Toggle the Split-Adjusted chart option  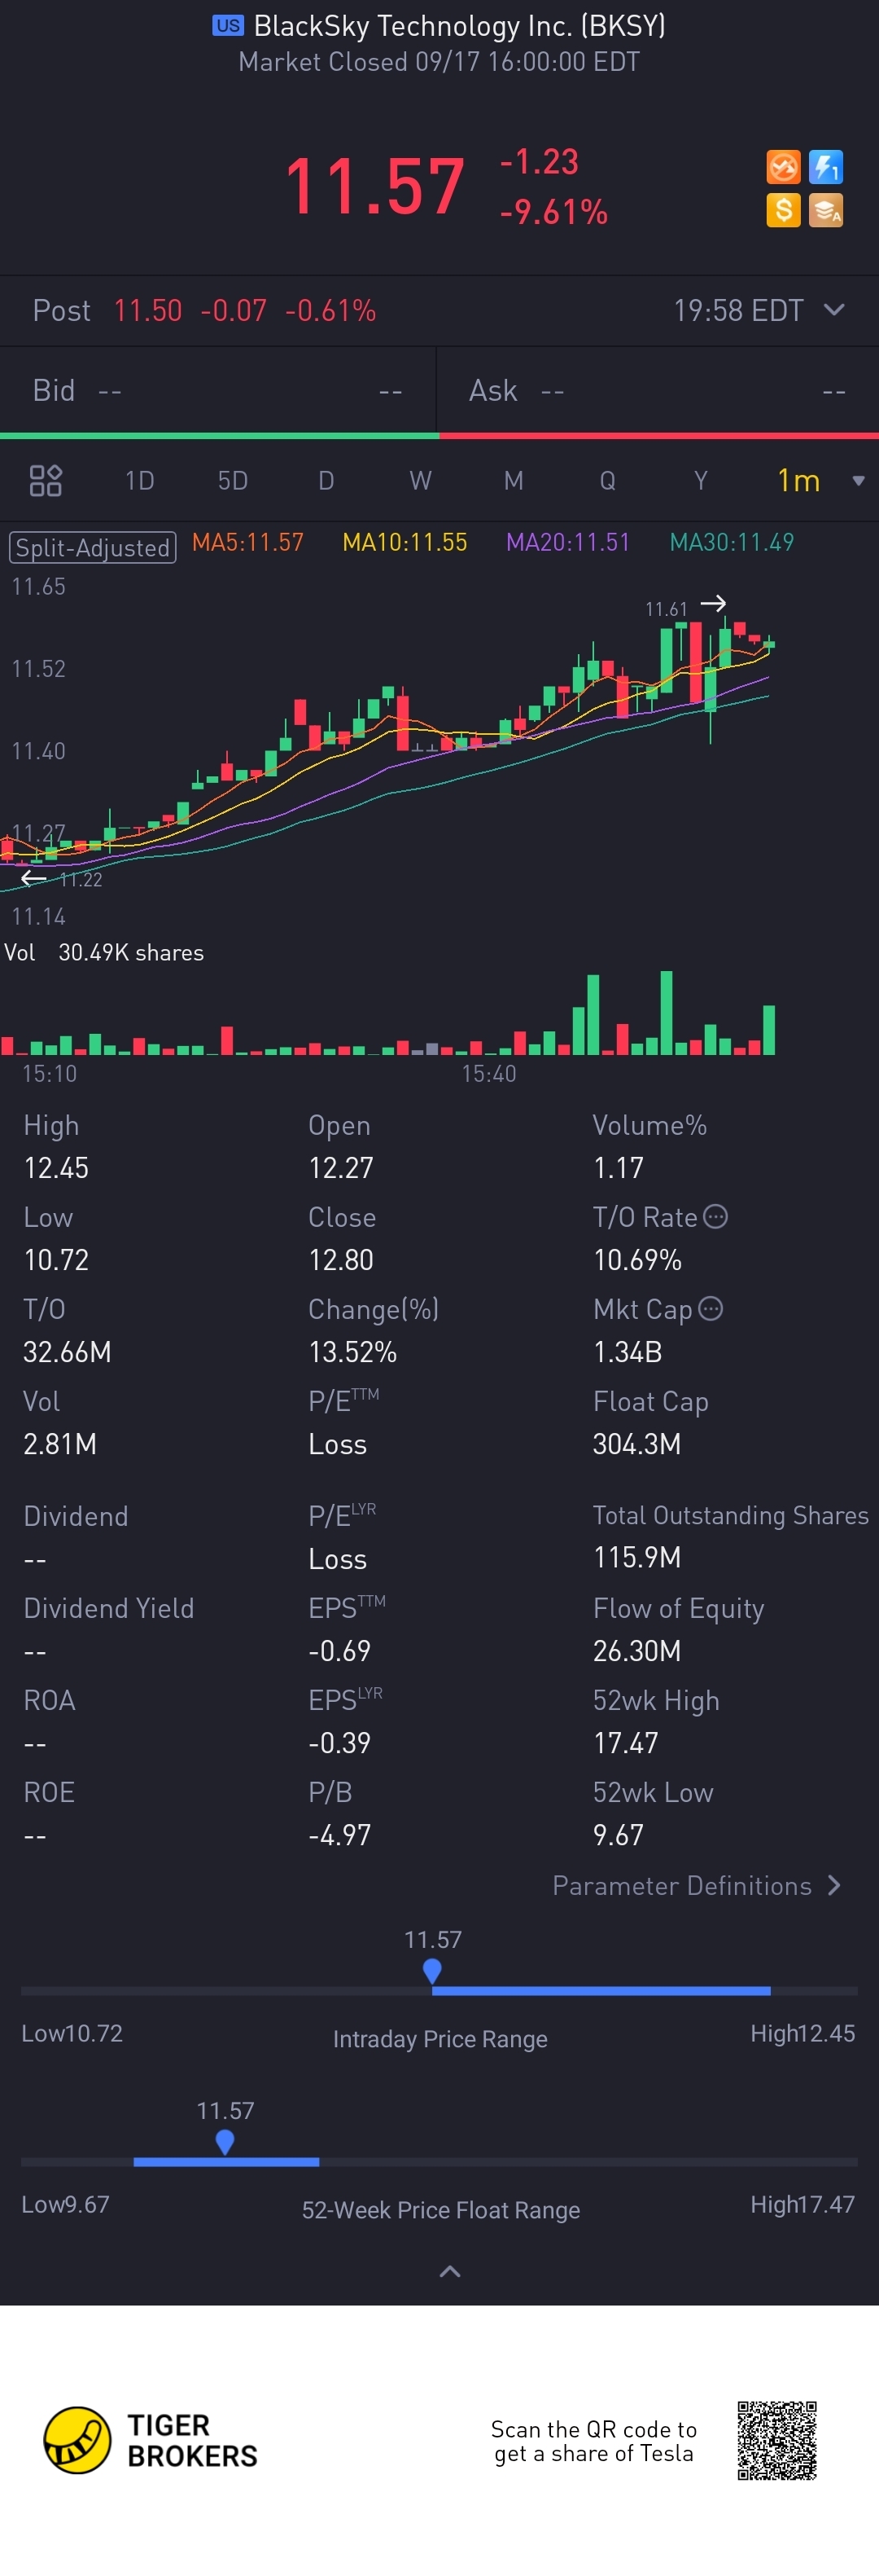[92, 547]
